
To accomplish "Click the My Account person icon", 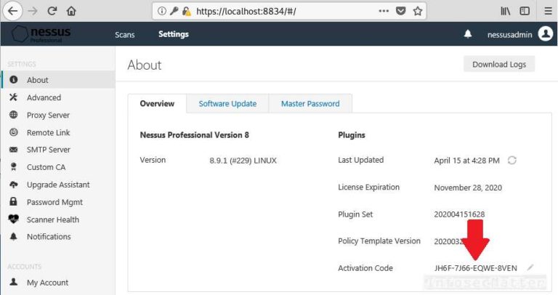I will [x=14, y=282].
